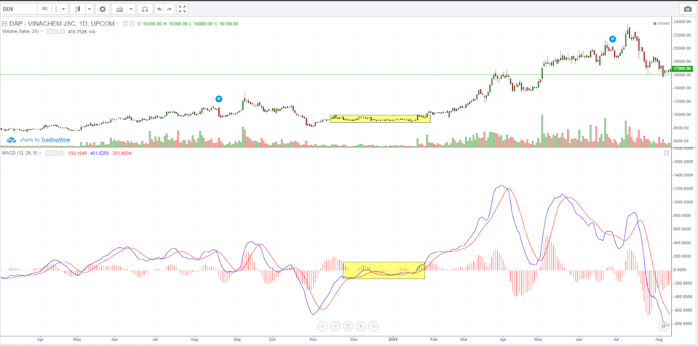Screen dimensions: 698x346
Task: Toggle visibility of main DAP series
Action: tap(125, 24)
